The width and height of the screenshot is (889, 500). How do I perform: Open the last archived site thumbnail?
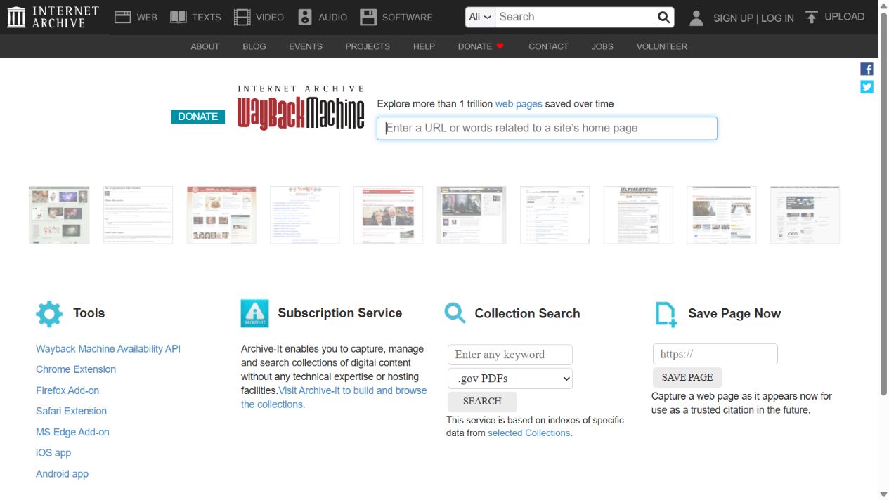pyautogui.click(x=805, y=215)
